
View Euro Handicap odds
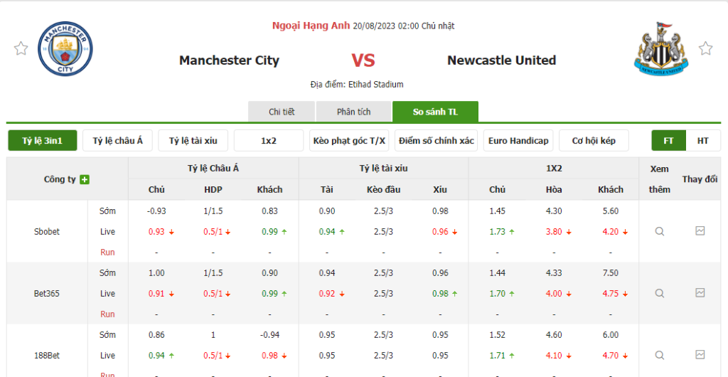coord(518,141)
